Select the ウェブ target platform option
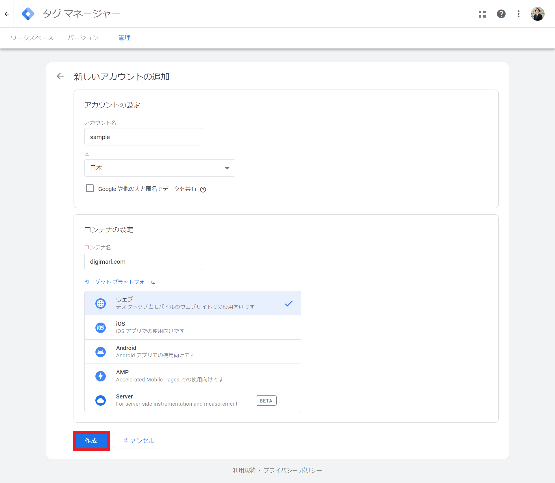555x483 pixels. point(193,303)
